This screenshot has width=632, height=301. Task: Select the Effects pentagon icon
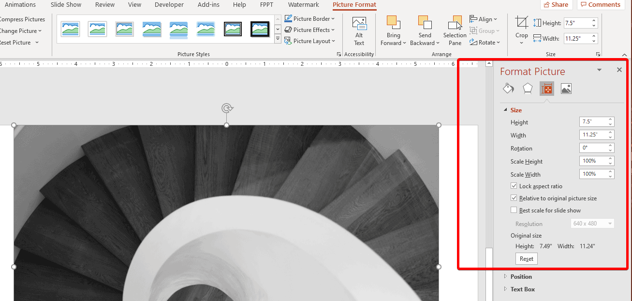[528, 89]
